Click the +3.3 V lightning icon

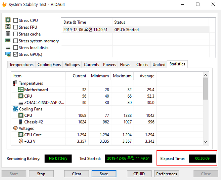point(21,141)
